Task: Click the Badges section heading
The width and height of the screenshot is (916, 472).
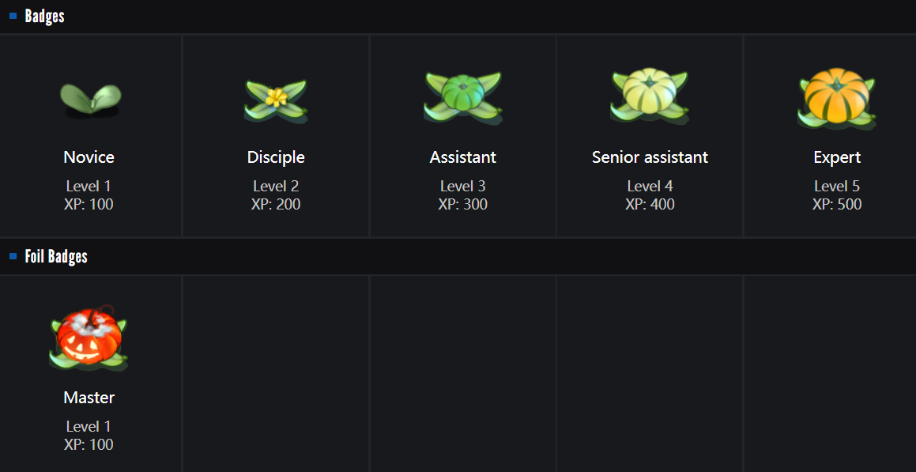Action: [45, 16]
